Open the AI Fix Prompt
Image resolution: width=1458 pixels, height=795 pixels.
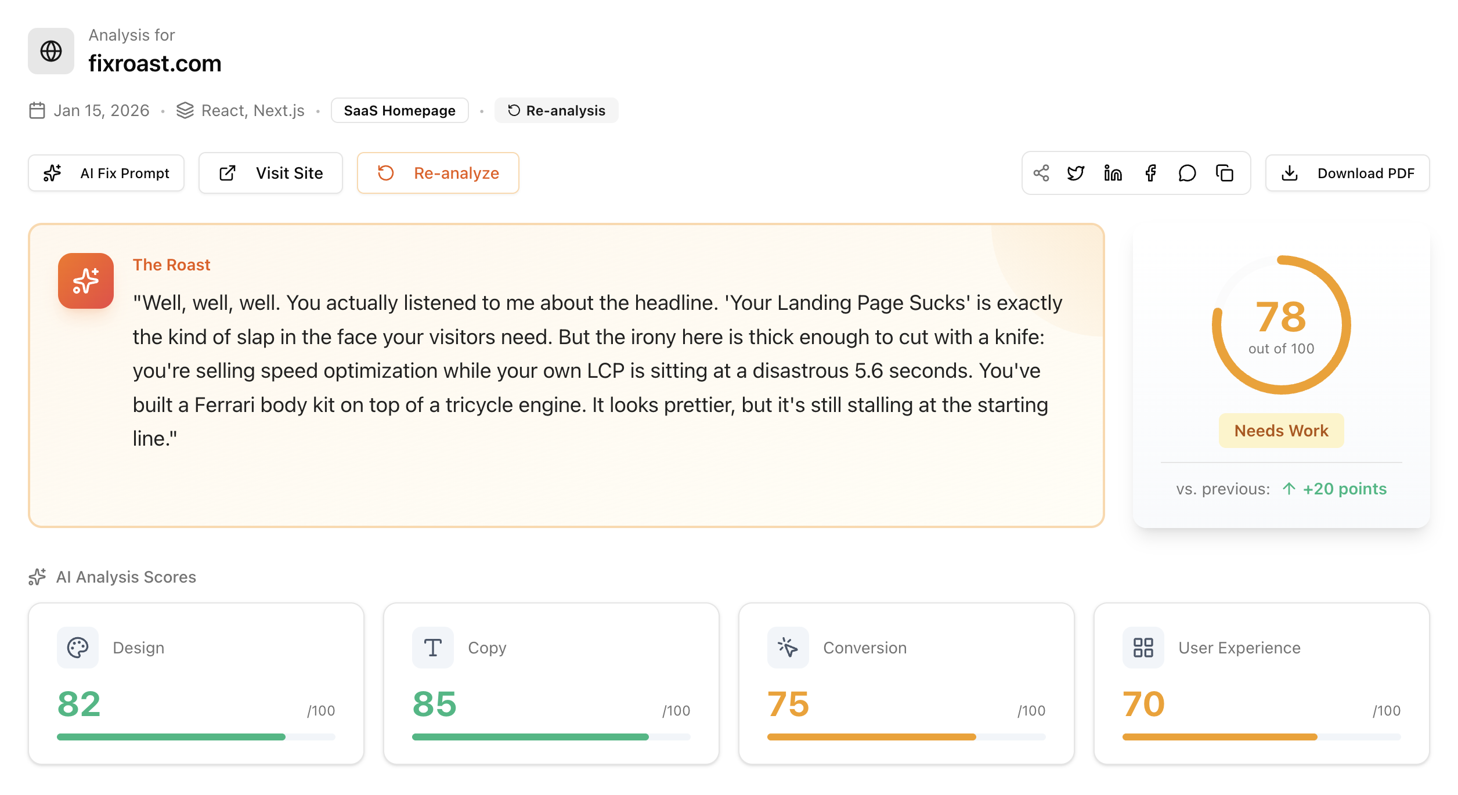pyautogui.click(x=106, y=173)
